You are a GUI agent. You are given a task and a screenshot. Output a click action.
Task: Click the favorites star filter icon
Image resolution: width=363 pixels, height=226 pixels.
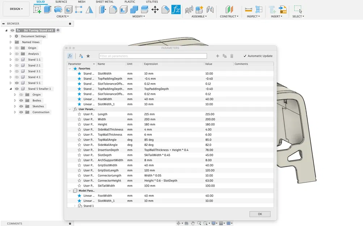[x=88, y=56]
